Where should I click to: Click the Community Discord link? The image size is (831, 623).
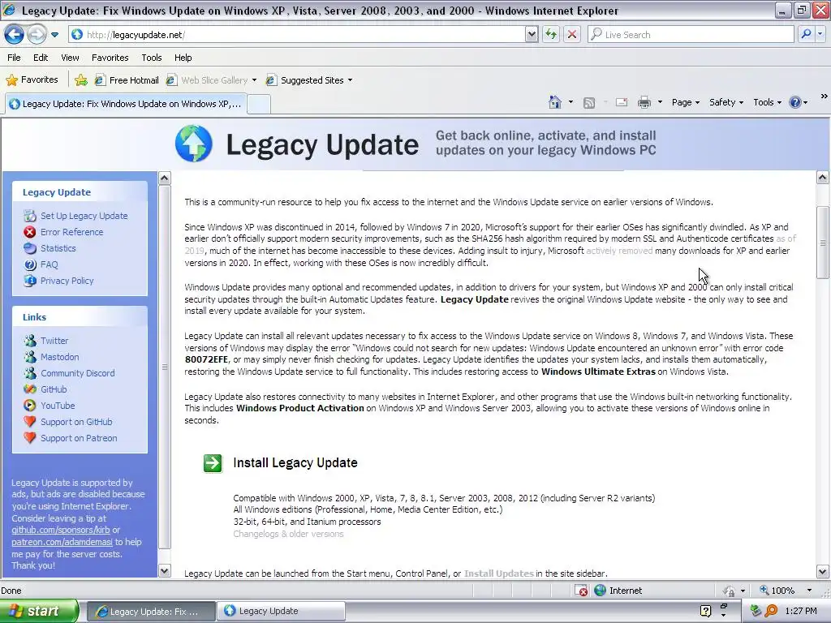point(77,373)
